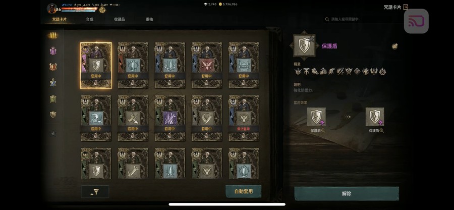Screen dimensions: 454x210
Task: Open the sort filter funnel button
Action: pyautogui.click(x=95, y=192)
